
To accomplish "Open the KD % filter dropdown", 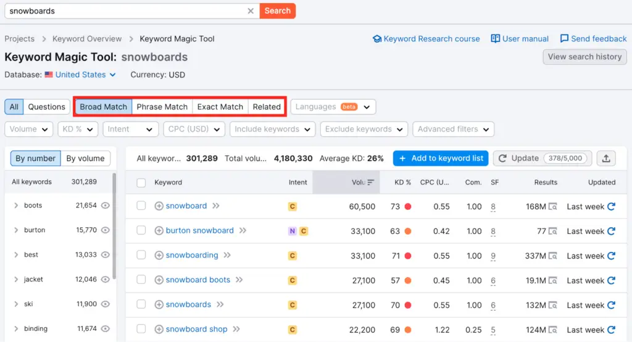I will [x=78, y=129].
